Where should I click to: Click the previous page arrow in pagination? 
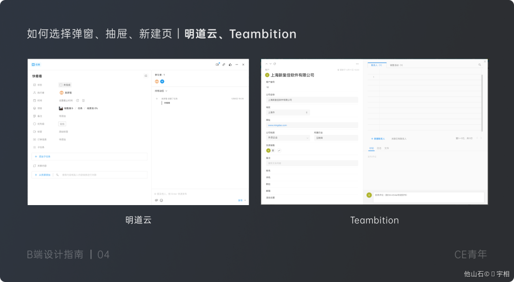[477, 138]
